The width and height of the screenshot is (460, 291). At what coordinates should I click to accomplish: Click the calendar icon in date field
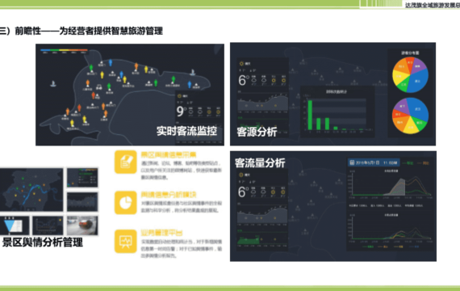(352, 162)
